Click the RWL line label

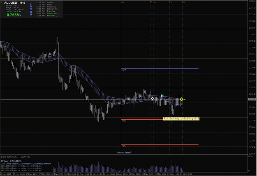[x=124, y=121]
